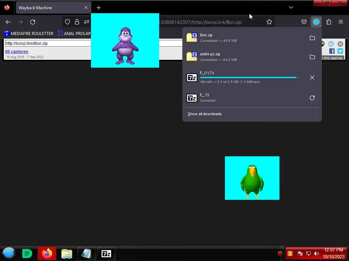
Task: Open the notepad taskbar app
Action: [86, 254]
